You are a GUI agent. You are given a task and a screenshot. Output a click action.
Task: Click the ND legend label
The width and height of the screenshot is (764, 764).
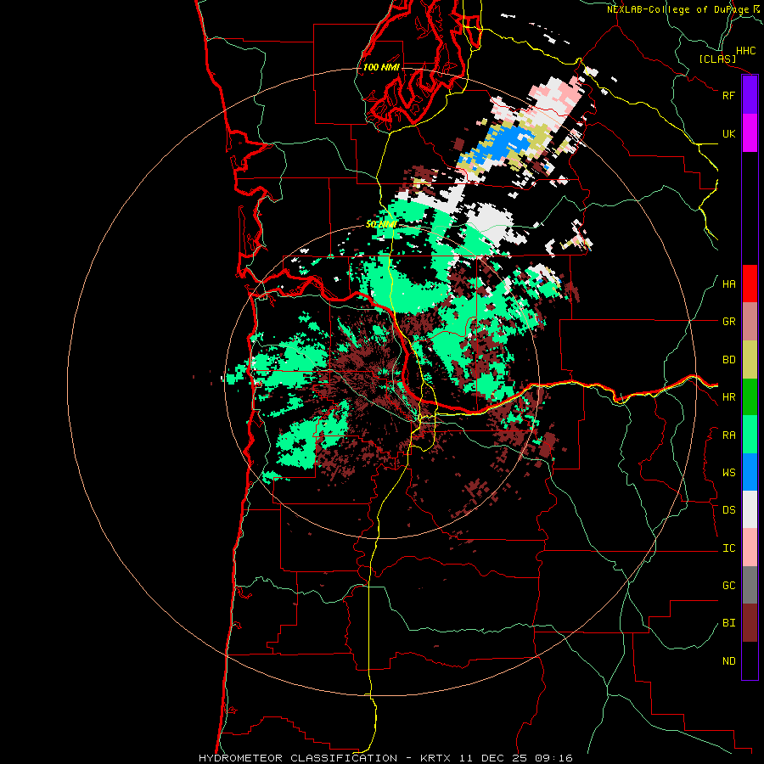point(728,661)
